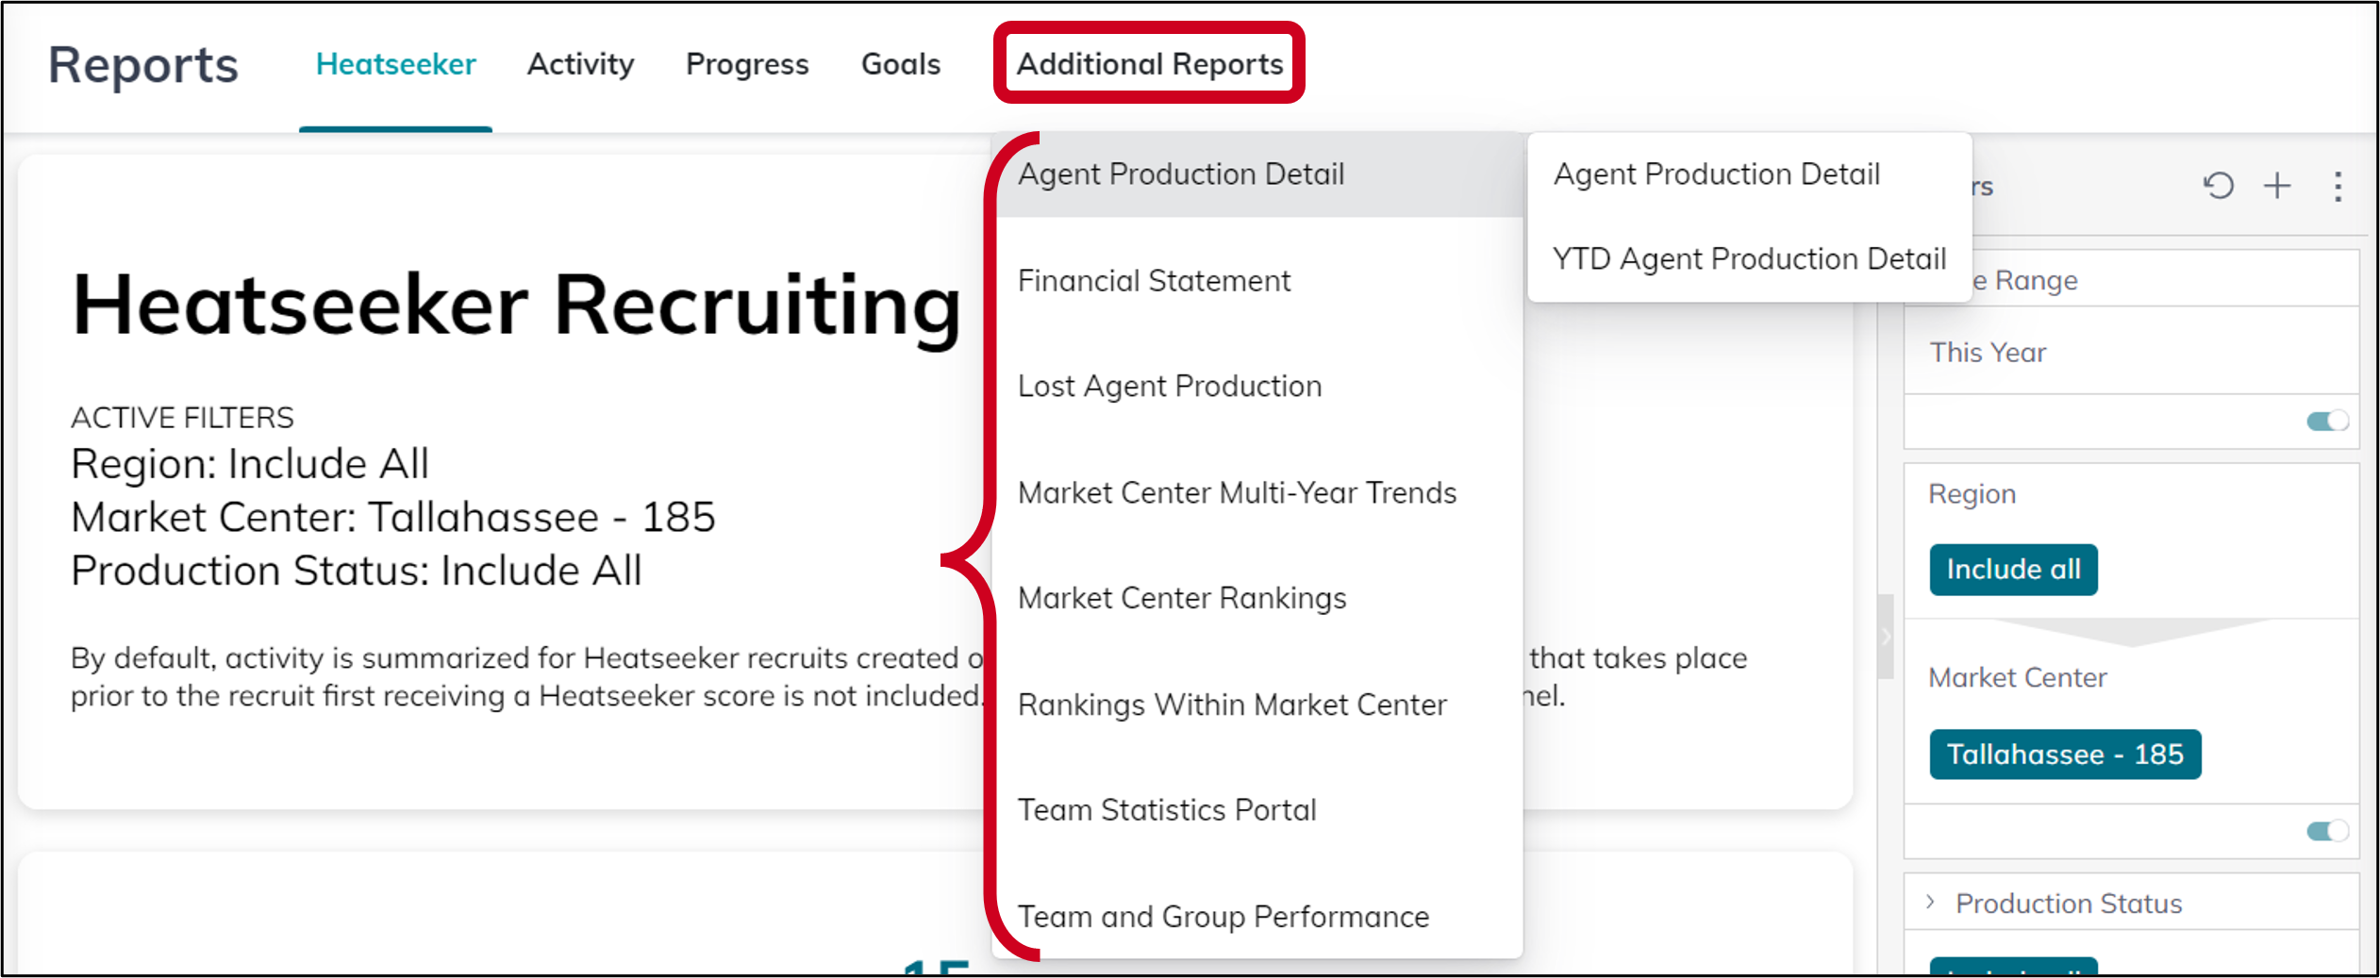Click the Tallahassee - 185 Market Center chip
This screenshot has height=978, width=2380.
2065,754
